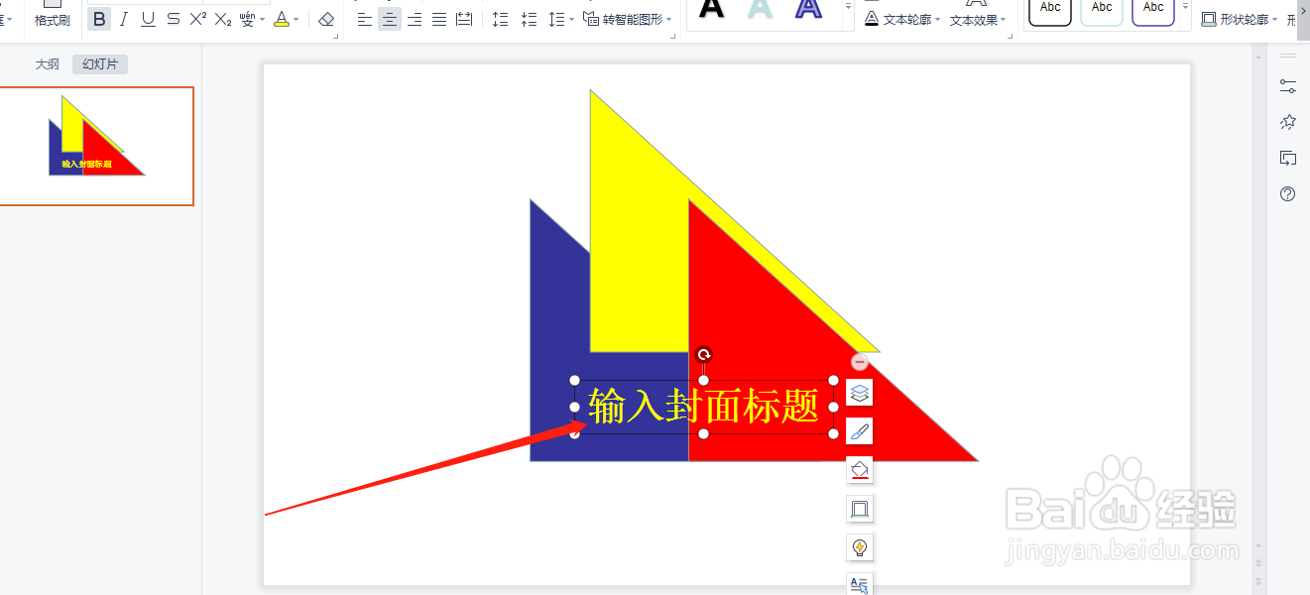Open the 文本轮廓 dropdown arrow
The width and height of the screenshot is (1310, 595).
tap(937, 20)
